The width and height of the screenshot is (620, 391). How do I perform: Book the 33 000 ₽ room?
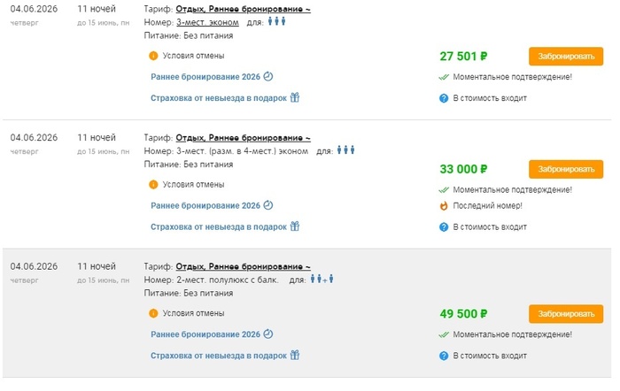[560, 169]
